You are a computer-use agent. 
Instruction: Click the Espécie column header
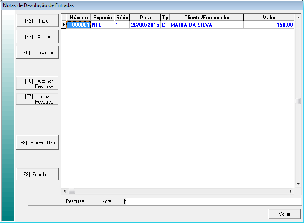tap(102, 18)
